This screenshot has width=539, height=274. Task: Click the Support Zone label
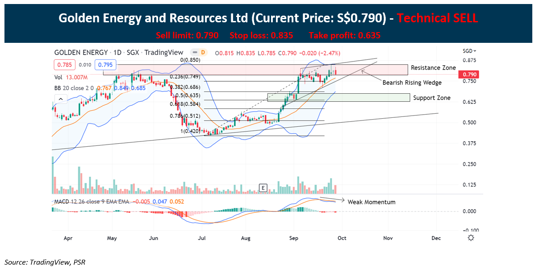(432, 98)
